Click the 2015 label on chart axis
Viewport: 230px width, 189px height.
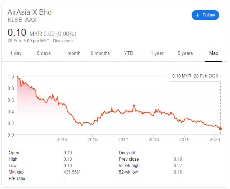pos(62,140)
